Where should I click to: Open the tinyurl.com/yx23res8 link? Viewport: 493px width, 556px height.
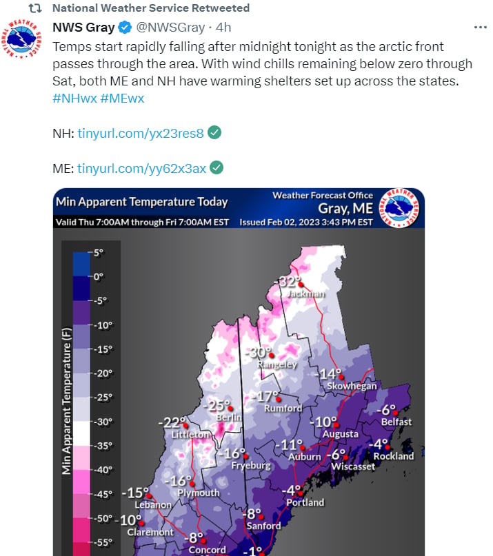141,134
